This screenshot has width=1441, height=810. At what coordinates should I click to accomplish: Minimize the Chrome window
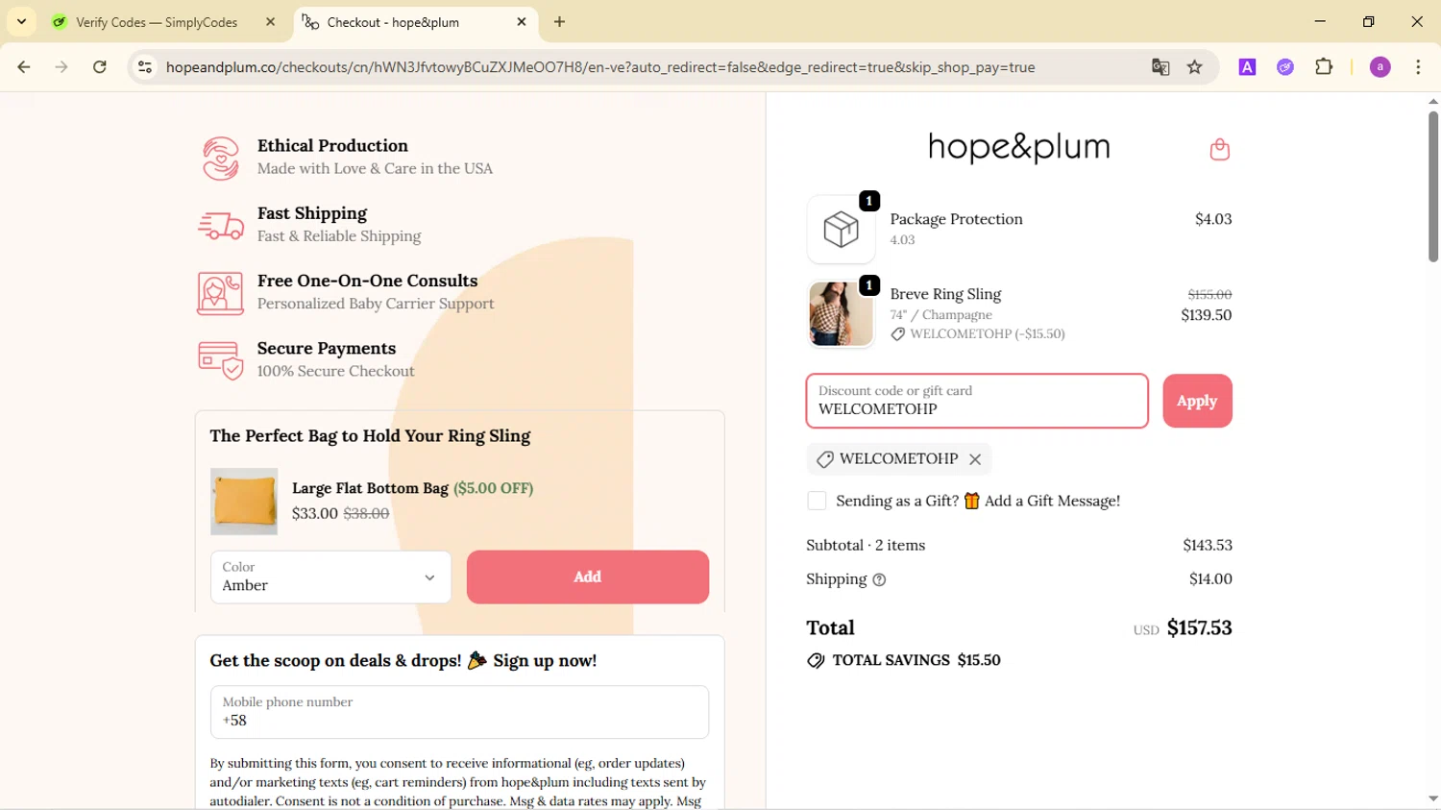click(x=1320, y=21)
